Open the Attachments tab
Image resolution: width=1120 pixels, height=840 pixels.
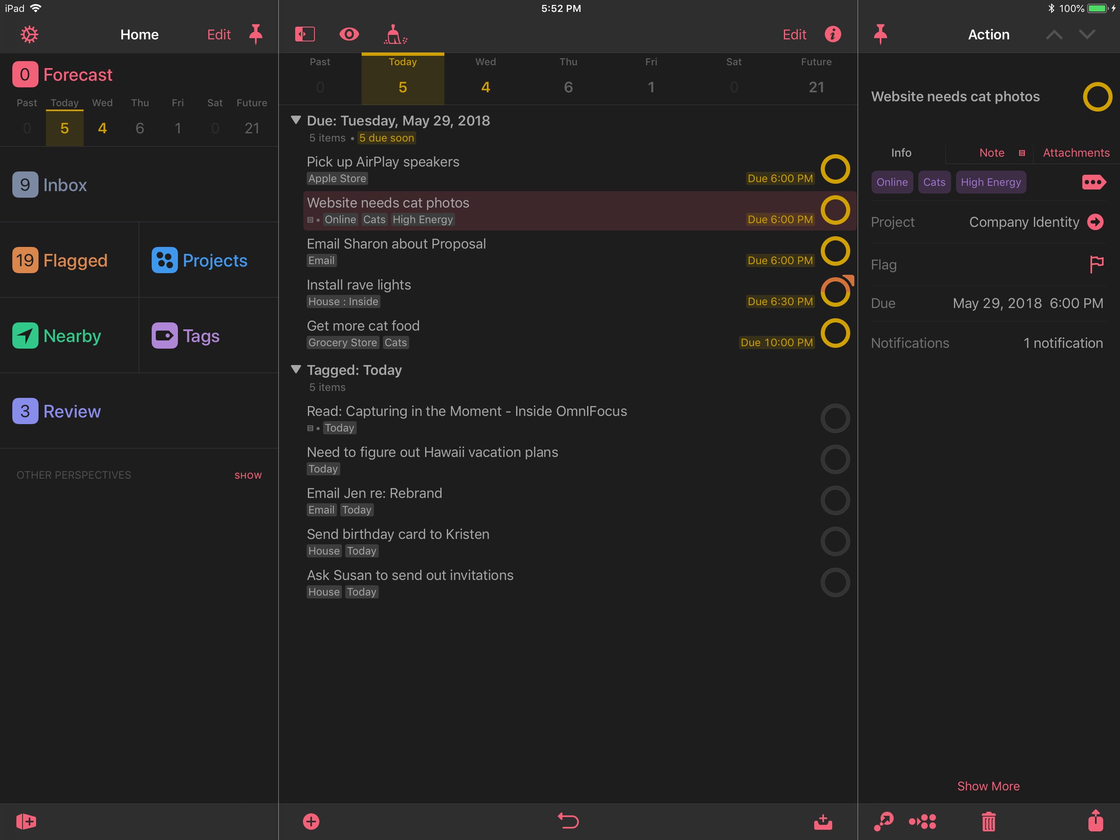[x=1075, y=153]
